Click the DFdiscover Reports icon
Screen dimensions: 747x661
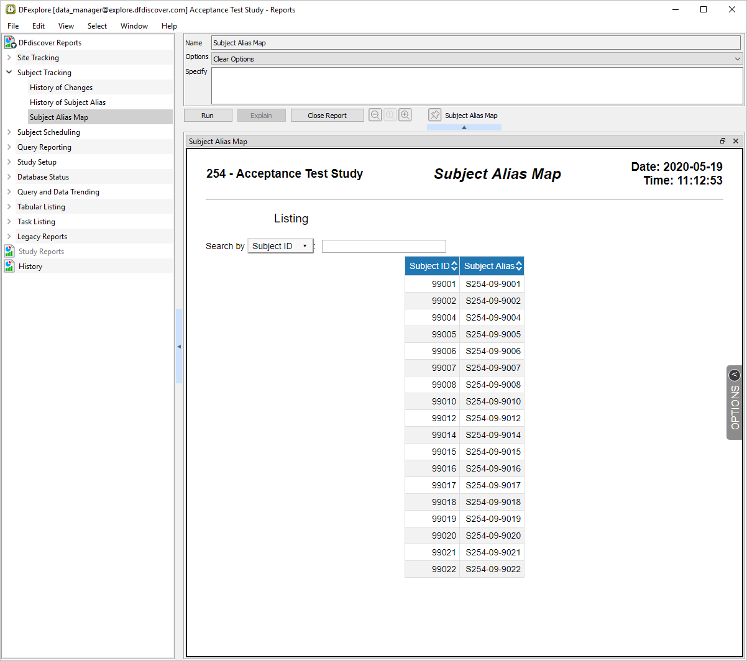[x=10, y=43]
